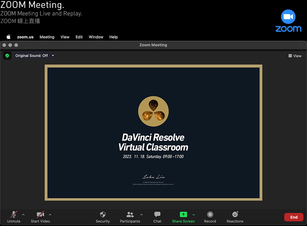Open the Apple menu
Viewport: 307px width, 226px height.
click(9, 37)
